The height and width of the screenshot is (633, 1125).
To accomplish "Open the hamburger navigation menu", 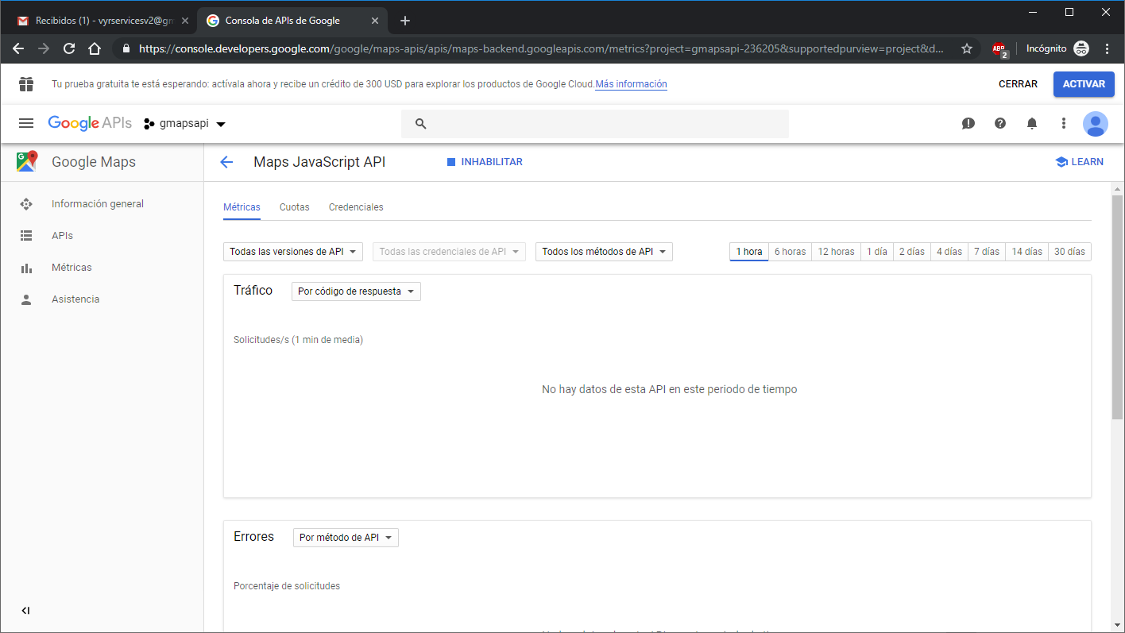I will pos(26,123).
